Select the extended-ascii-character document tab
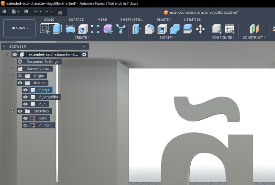The image size is (275, 185). click(201, 13)
